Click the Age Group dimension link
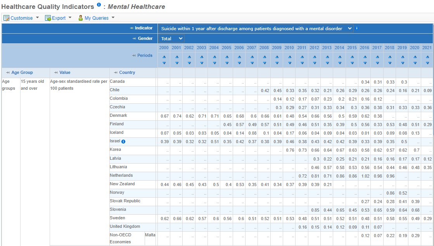Image resolution: width=434 pixels, height=246 pixels. pos(22,72)
